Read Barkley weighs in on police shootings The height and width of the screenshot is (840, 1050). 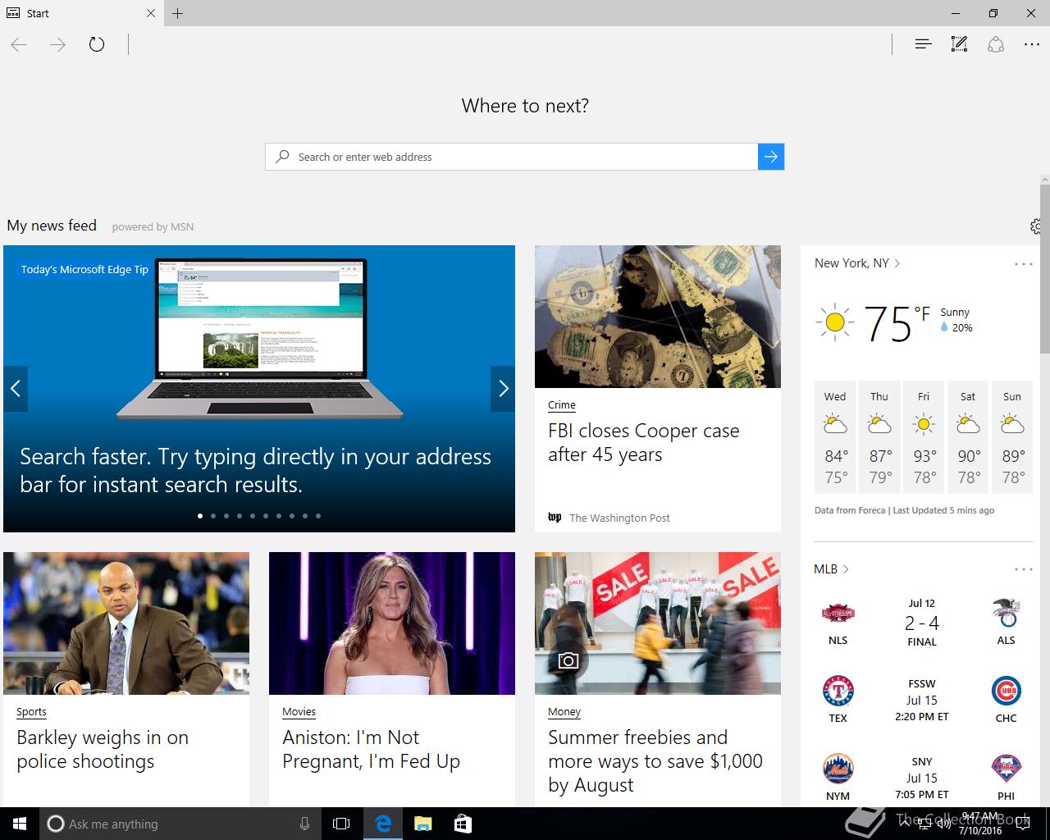[103, 749]
